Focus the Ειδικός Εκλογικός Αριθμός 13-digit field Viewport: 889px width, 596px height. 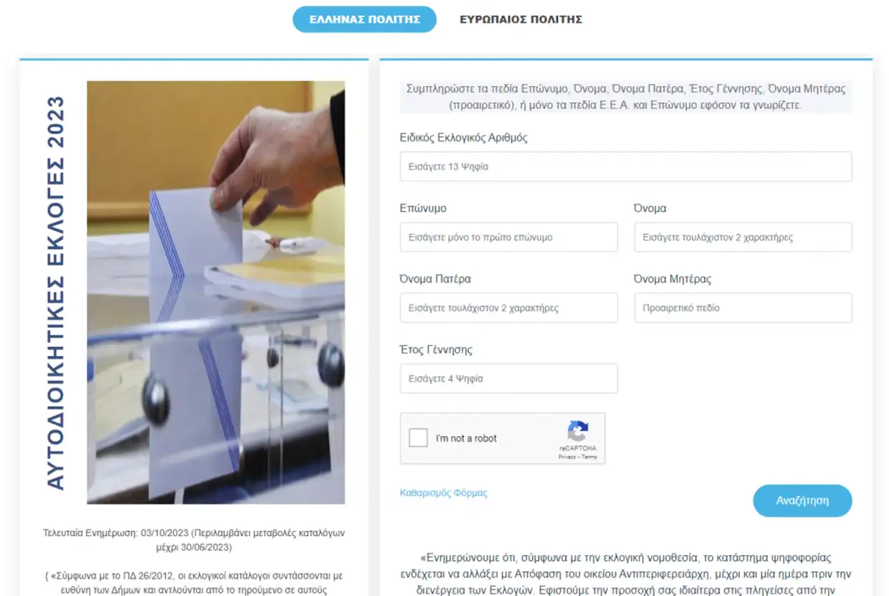click(626, 166)
